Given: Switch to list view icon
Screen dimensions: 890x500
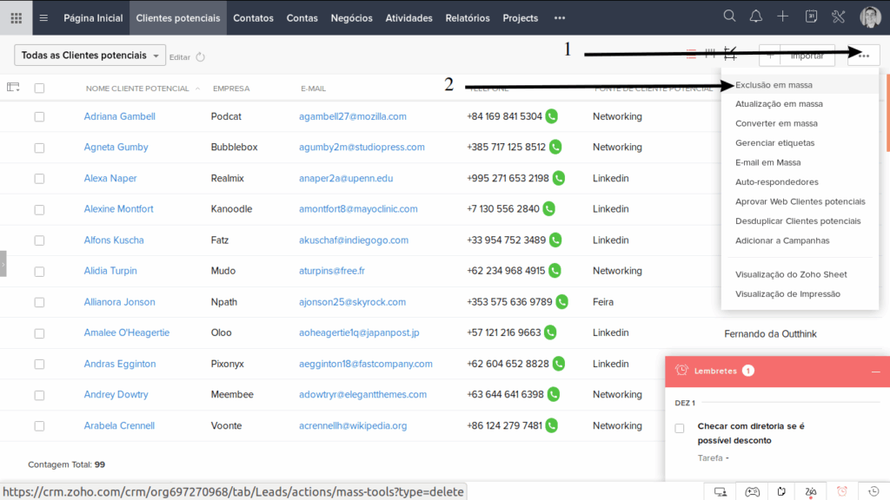Looking at the screenshot, I should point(691,55).
